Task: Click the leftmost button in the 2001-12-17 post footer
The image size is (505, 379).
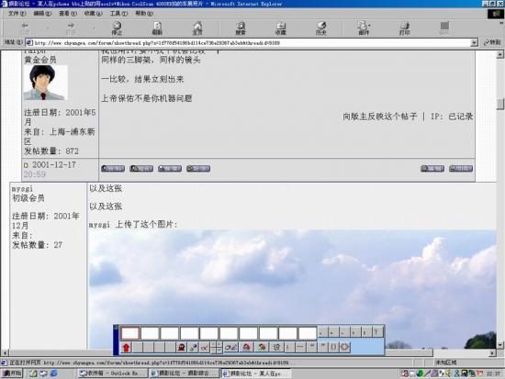Action: (113, 169)
